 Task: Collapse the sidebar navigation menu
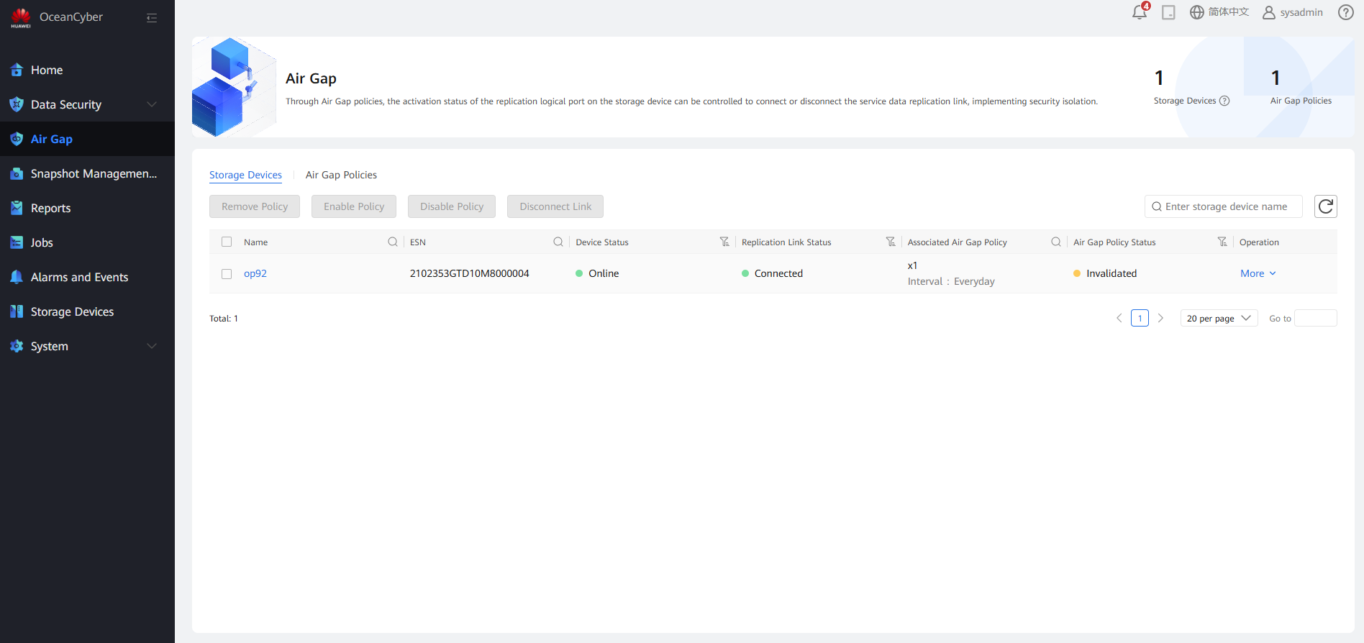[152, 18]
